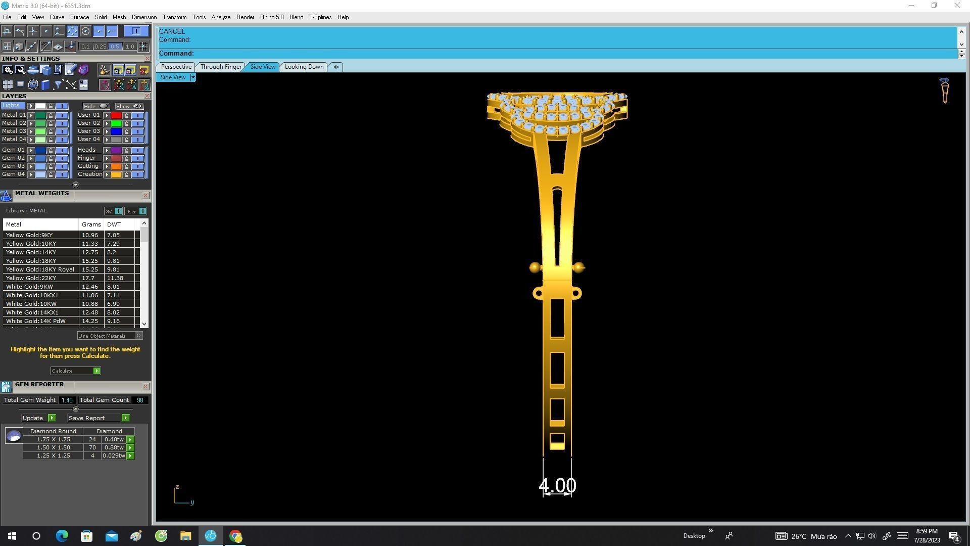The image size is (970, 546).
Task: Add a new viewport tab with plus
Action: [336, 67]
